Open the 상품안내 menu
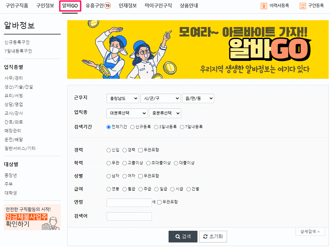This screenshot has width=330, height=247. (189, 6)
